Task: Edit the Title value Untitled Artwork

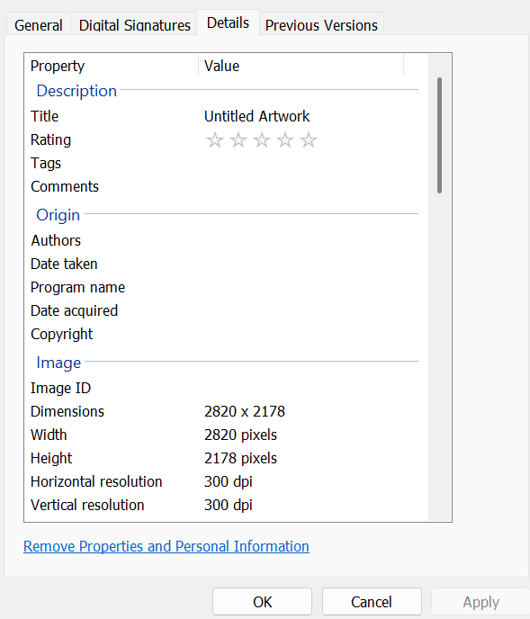Action: (256, 116)
